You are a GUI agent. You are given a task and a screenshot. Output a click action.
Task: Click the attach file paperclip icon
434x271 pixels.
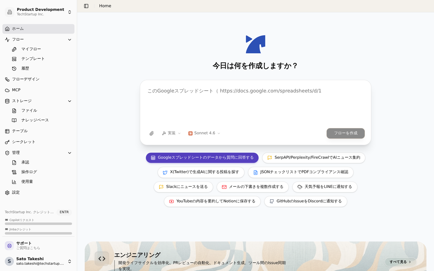pyautogui.click(x=152, y=133)
